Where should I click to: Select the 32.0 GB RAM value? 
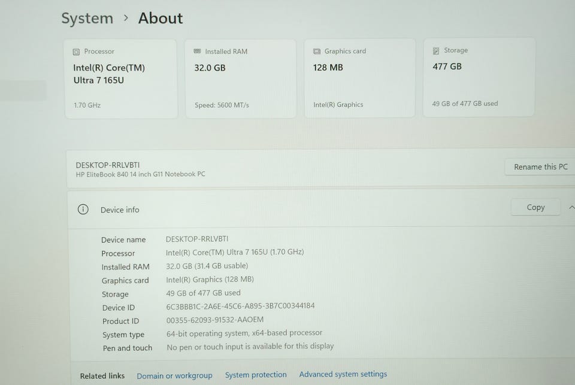pyautogui.click(x=210, y=68)
